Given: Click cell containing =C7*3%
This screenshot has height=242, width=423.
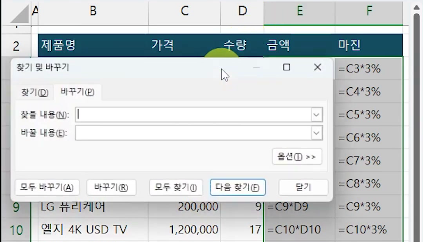Looking at the screenshot, I should [369, 161].
